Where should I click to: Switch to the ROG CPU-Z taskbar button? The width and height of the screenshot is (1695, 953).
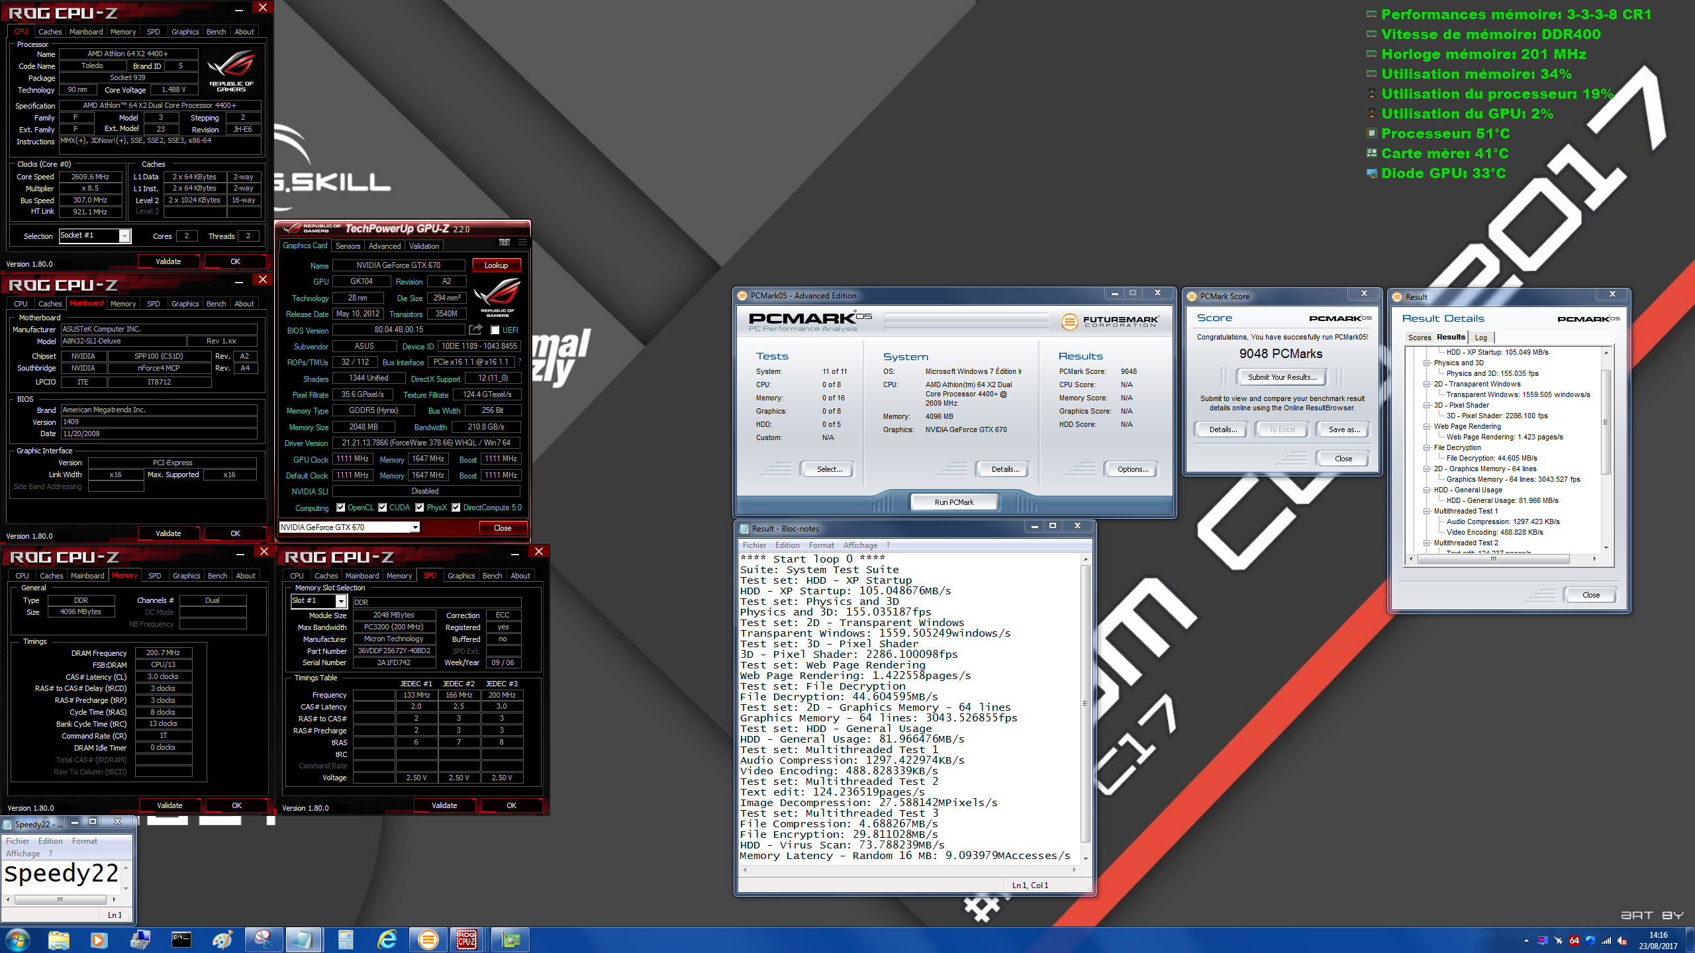(467, 939)
